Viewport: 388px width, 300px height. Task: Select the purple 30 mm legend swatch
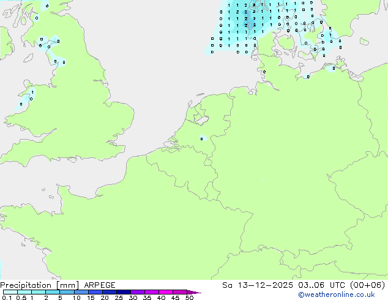pos(137,293)
